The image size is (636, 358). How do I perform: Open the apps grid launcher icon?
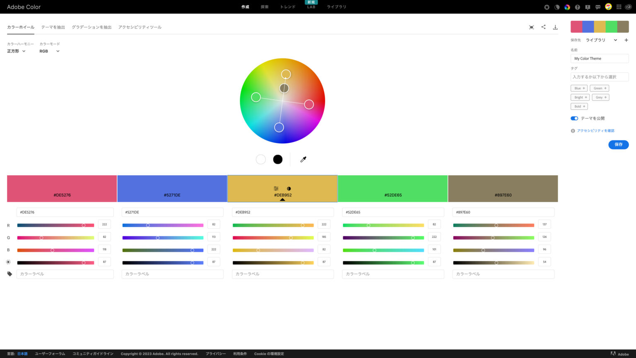619,7
